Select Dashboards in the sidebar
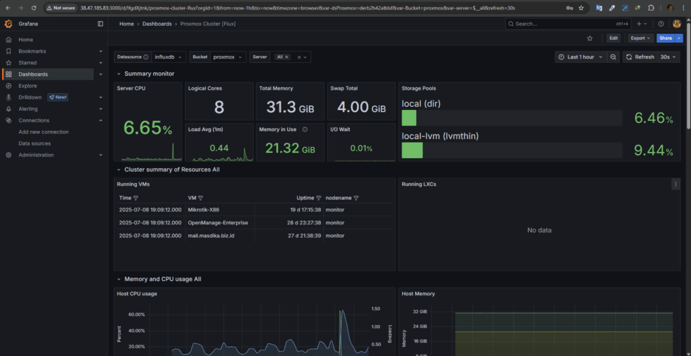Viewport: 691px width, 356px height. [33, 74]
